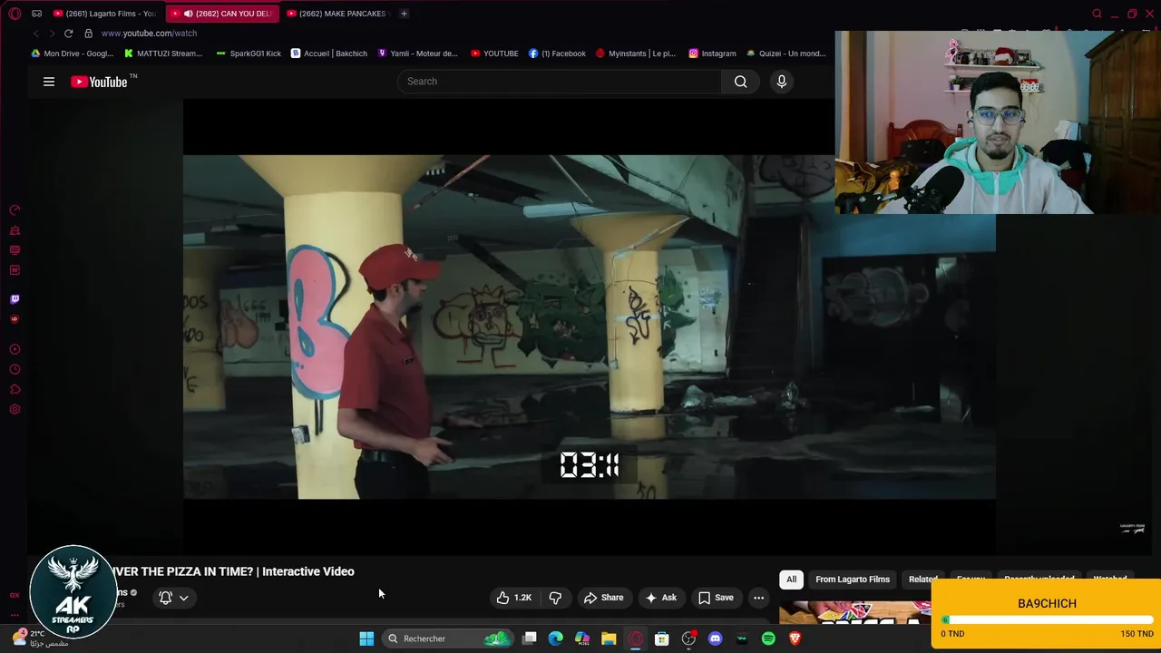Open GX Cleaner broom icon in sidebar
Image resolution: width=1161 pixels, height=653 pixels.
click(x=15, y=230)
